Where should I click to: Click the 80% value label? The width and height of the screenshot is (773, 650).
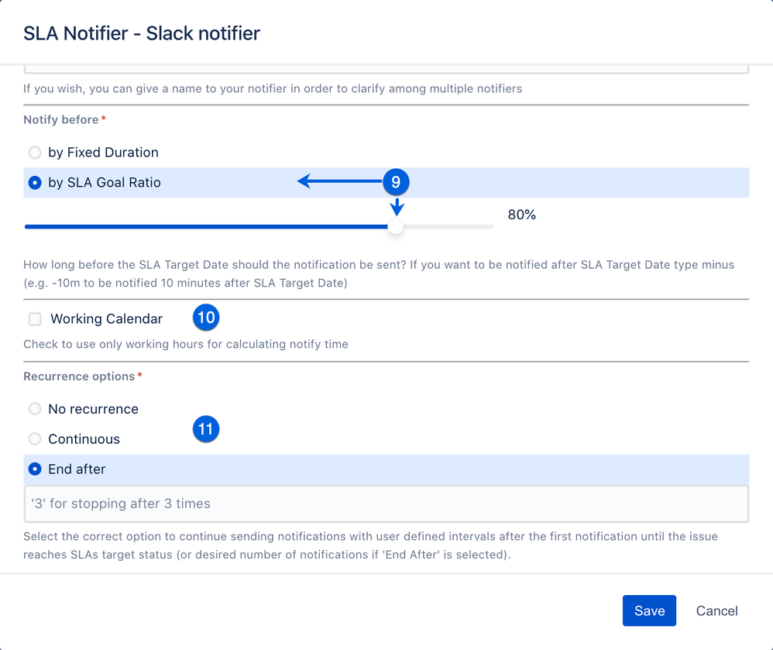pos(521,215)
